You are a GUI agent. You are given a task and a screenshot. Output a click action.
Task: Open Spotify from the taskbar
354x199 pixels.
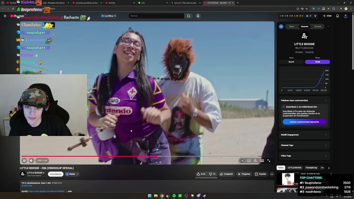(x=174, y=196)
